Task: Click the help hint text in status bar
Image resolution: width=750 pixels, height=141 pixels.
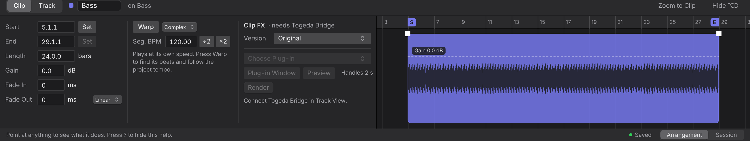Action: 89,135
